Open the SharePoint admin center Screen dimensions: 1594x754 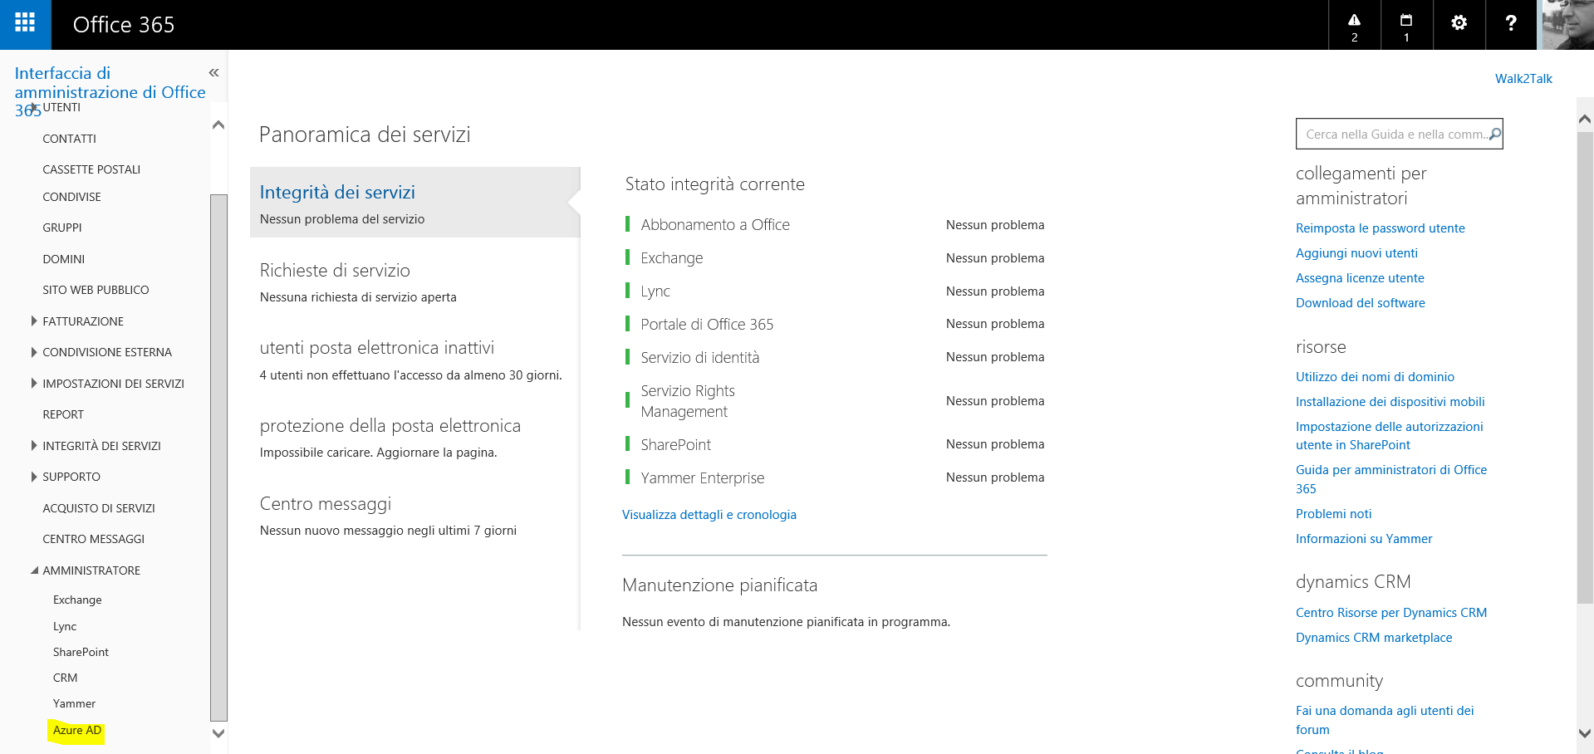click(81, 652)
